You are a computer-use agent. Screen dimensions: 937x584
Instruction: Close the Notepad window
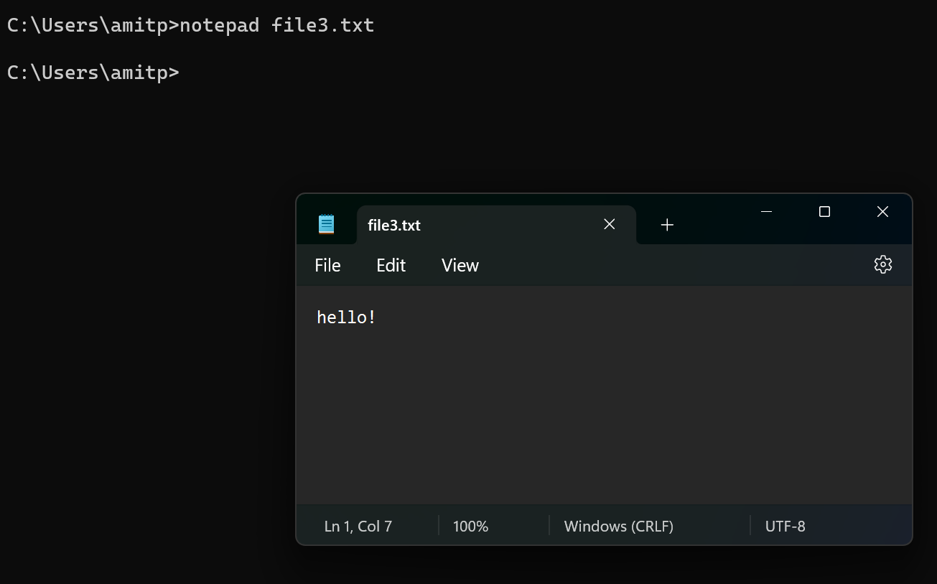pyautogui.click(x=882, y=212)
